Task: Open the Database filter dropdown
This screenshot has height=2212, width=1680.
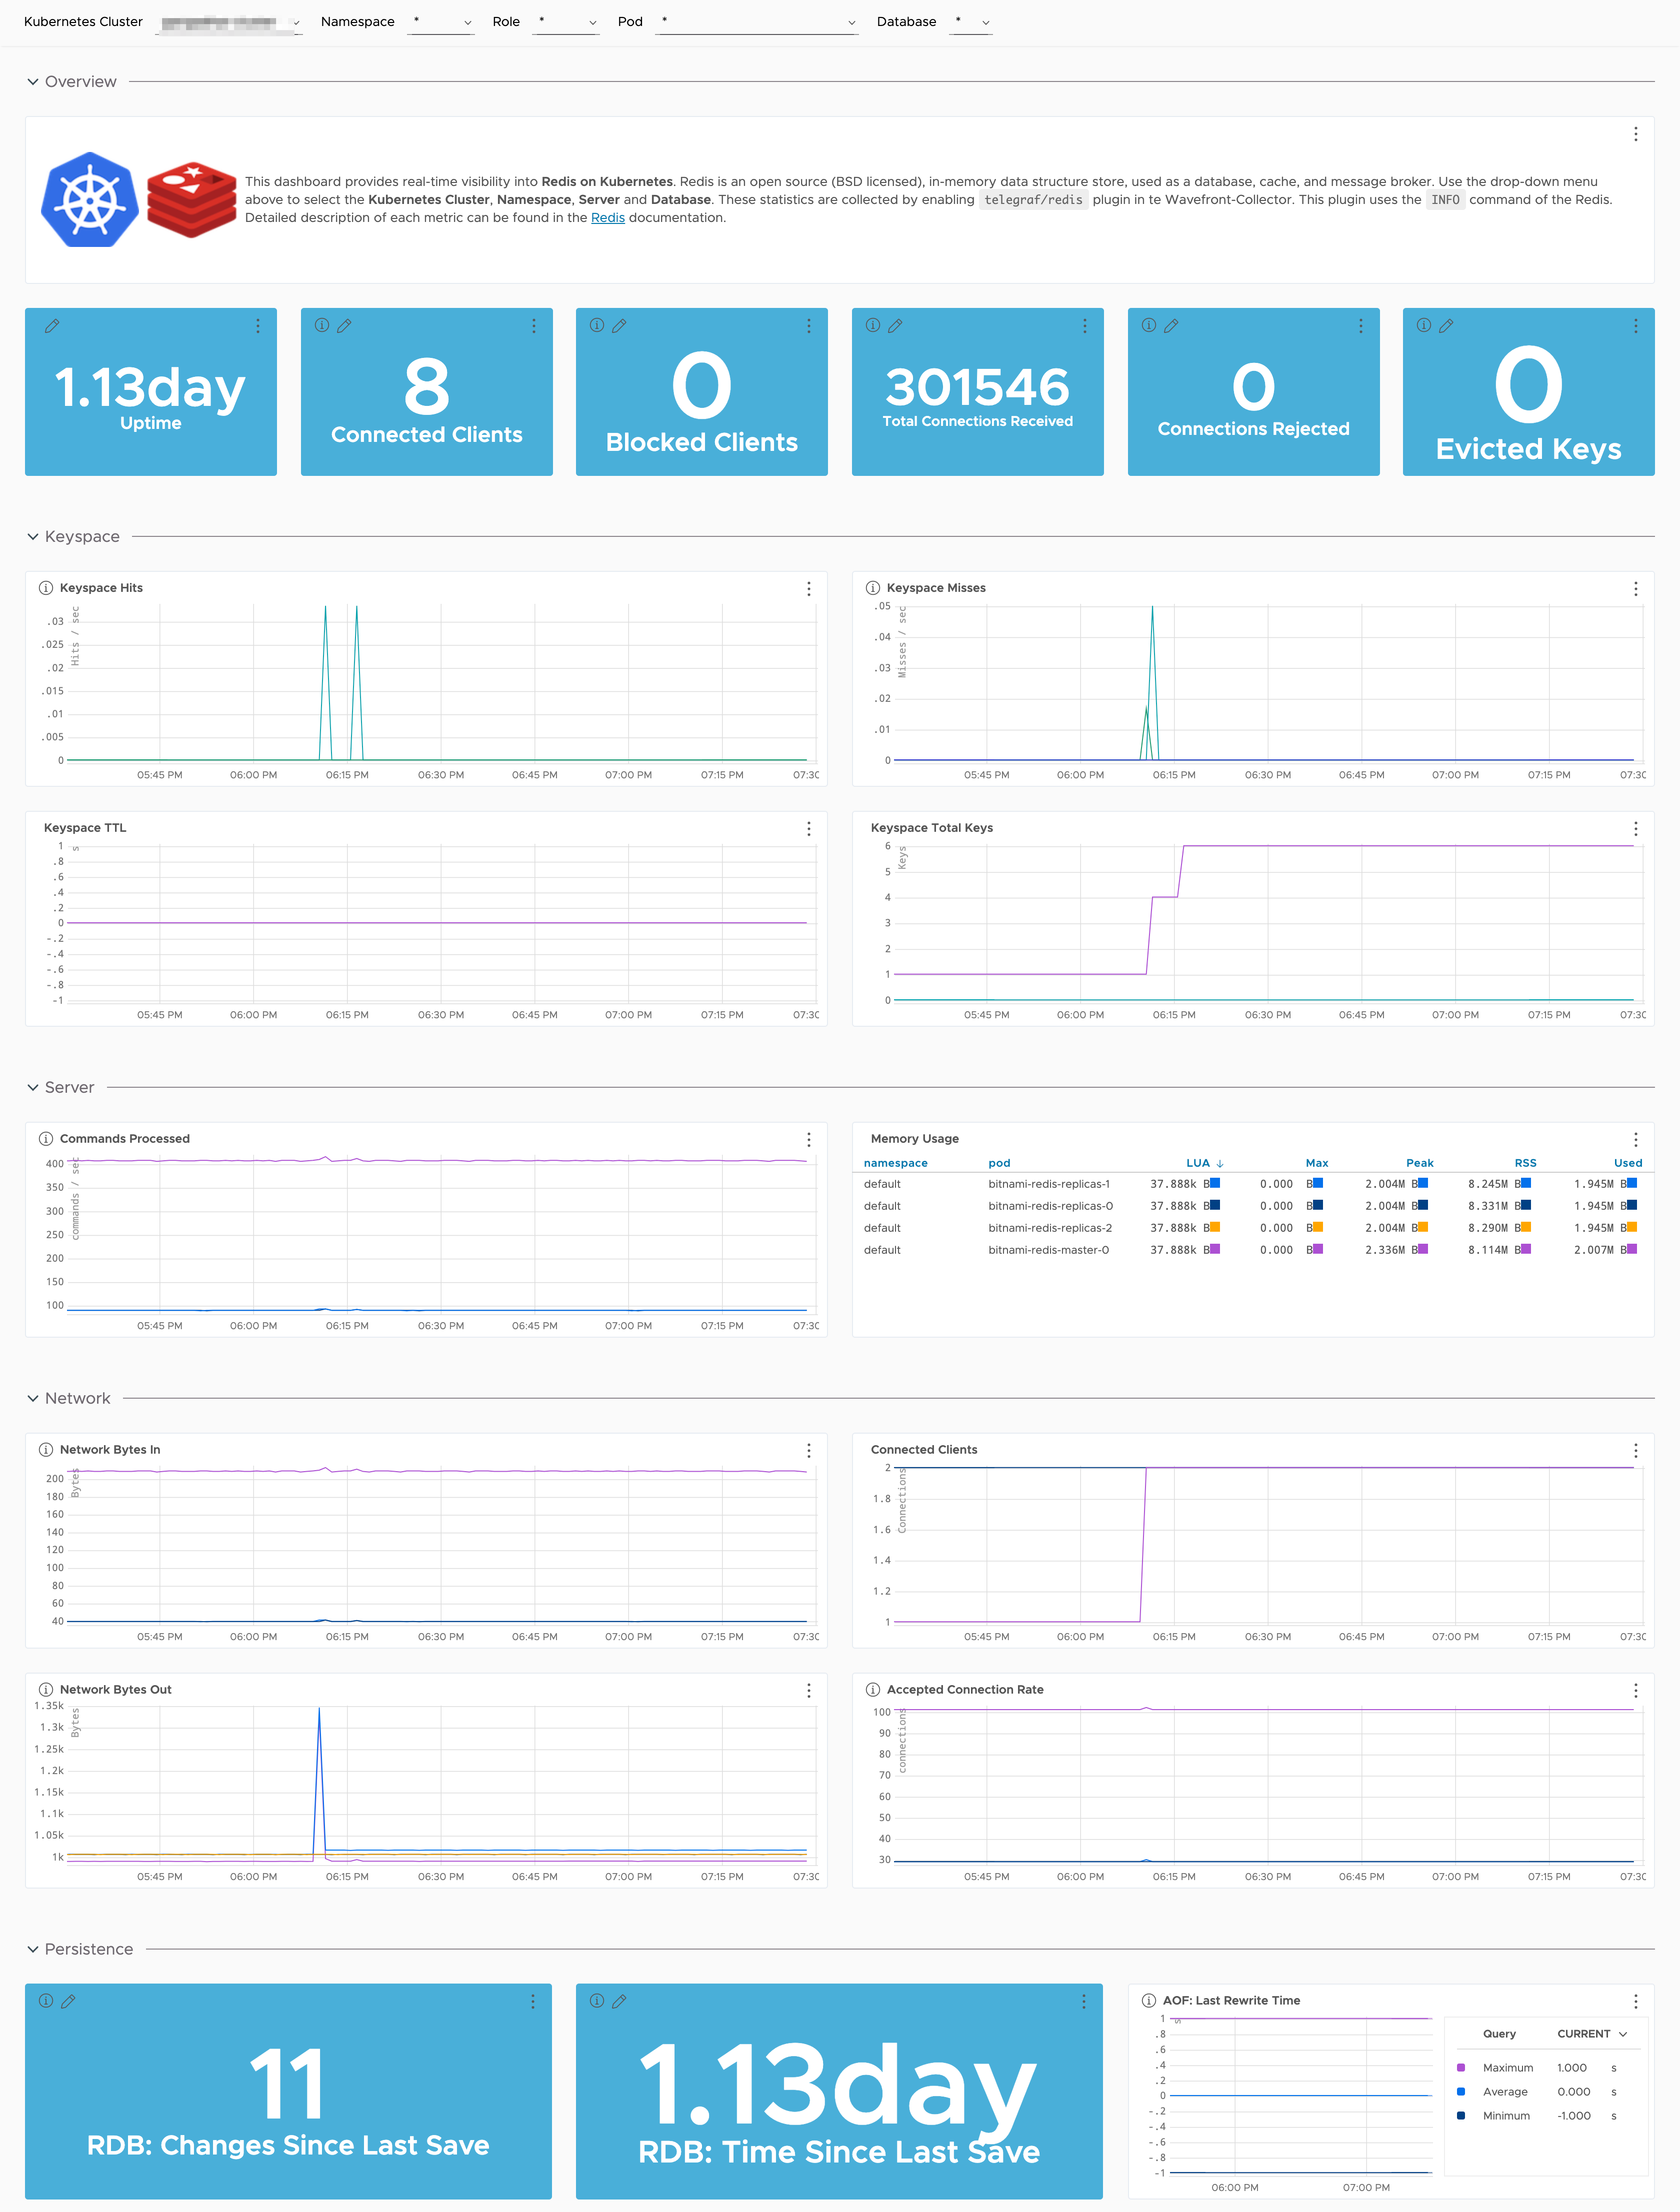Action: click(x=970, y=22)
